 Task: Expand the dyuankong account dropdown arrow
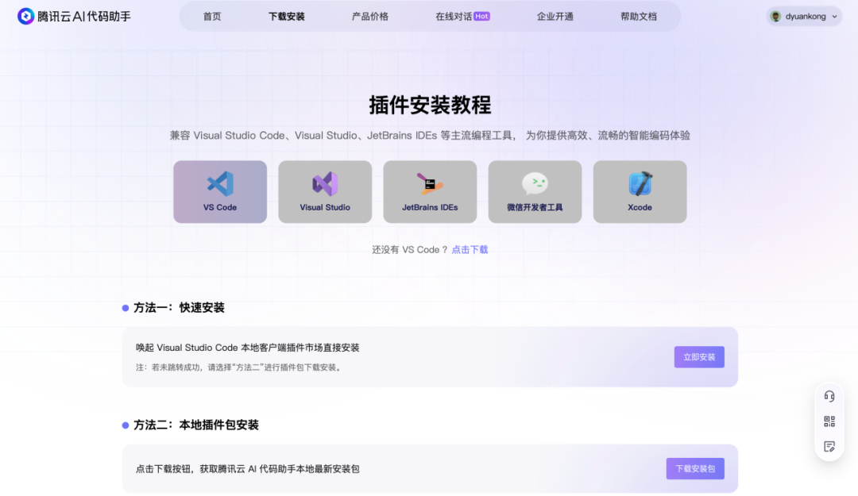tap(834, 16)
